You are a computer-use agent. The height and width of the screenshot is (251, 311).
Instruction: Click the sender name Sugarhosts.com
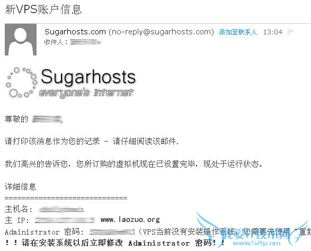coord(75,32)
